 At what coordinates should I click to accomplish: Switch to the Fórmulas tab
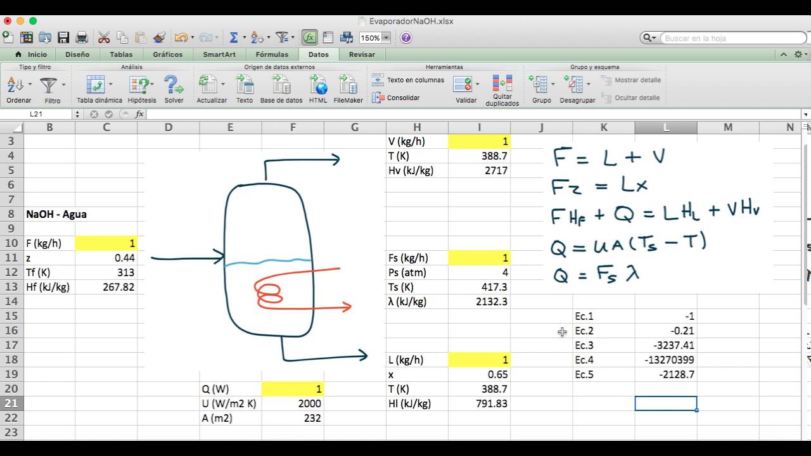[272, 54]
